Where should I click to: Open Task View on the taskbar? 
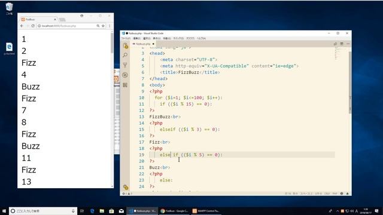click(82, 211)
